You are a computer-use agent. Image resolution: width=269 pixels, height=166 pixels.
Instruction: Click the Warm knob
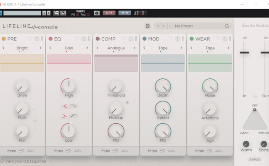pos(246,144)
